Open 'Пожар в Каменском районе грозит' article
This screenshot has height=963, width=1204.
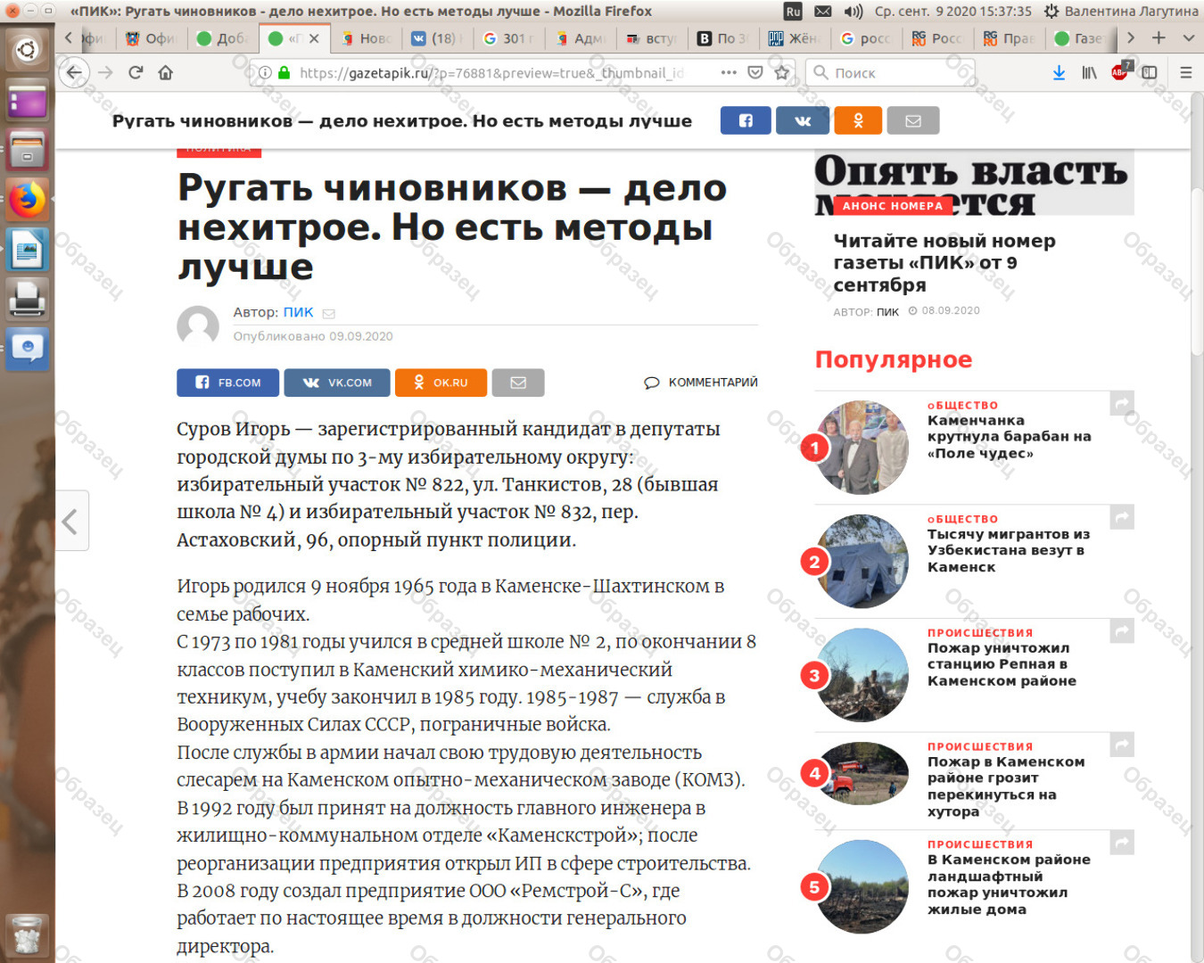1006,786
